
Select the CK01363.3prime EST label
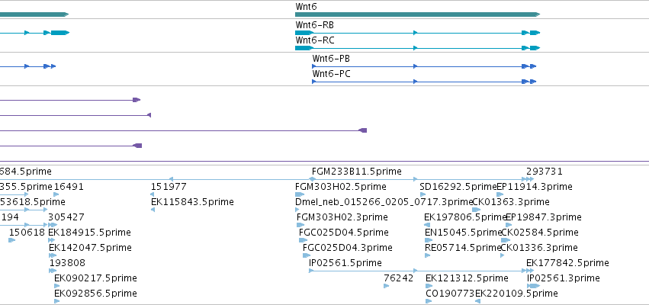coord(511,202)
